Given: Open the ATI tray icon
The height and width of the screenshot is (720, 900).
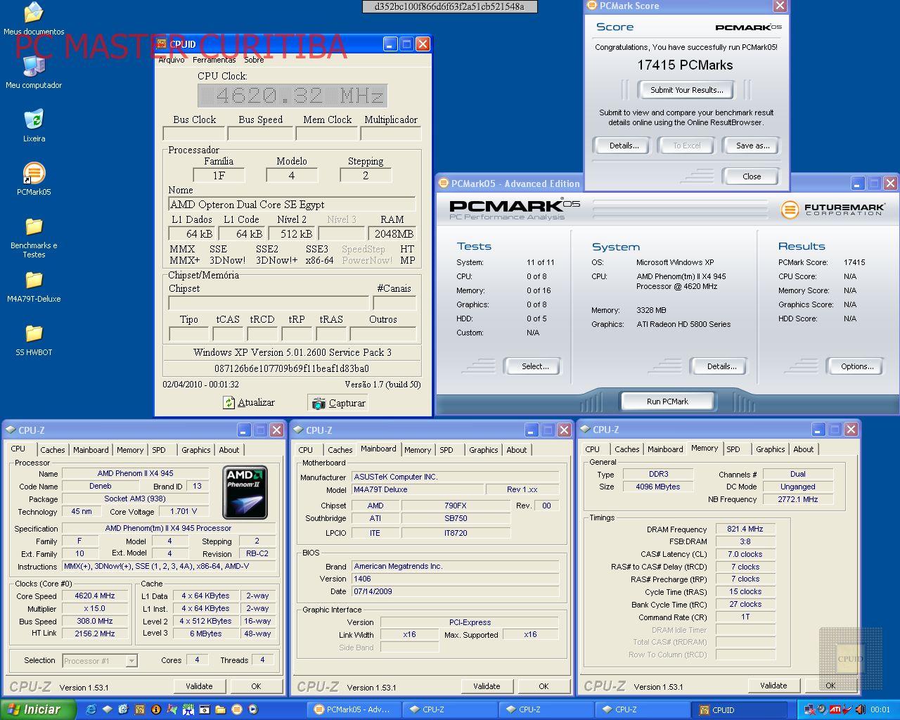Looking at the screenshot, I should click(835, 709).
